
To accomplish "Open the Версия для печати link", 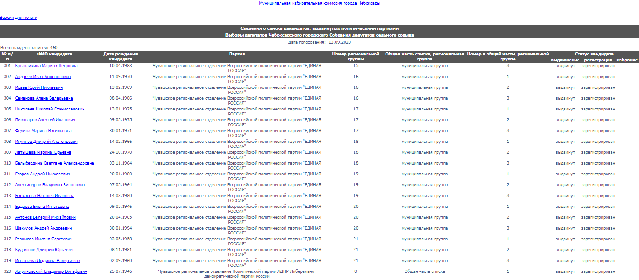I will [x=18, y=18].
